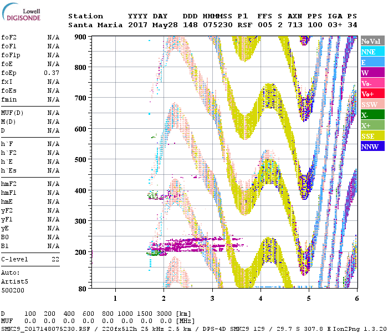Viewport: 388px width, 333px height.
Task: Select the NNW dark blue legend swatch
Action: click(372, 147)
